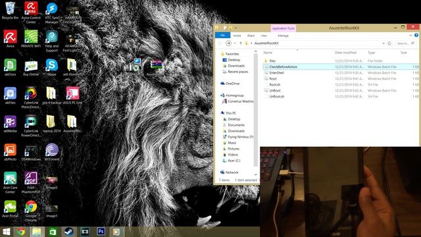Sort files by Date modified column
The width and height of the screenshot is (421, 237).
click(x=345, y=53)
